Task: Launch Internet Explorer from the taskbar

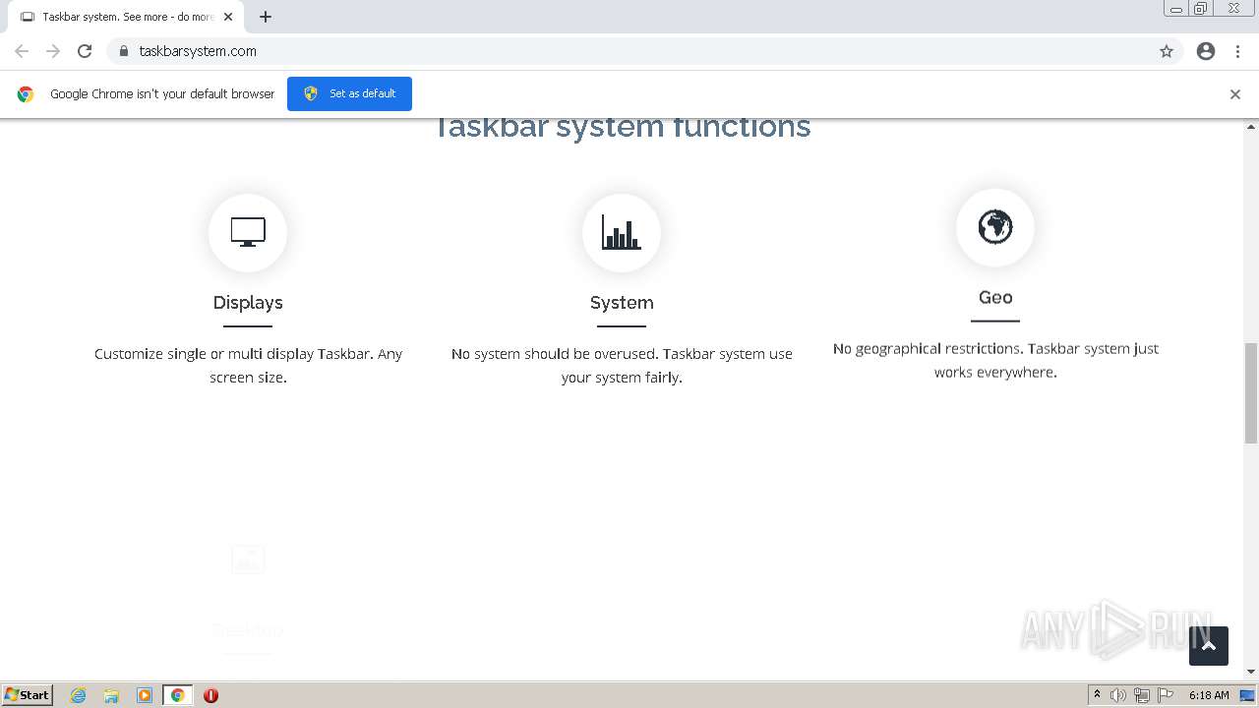Action: [x=78, y=695]
